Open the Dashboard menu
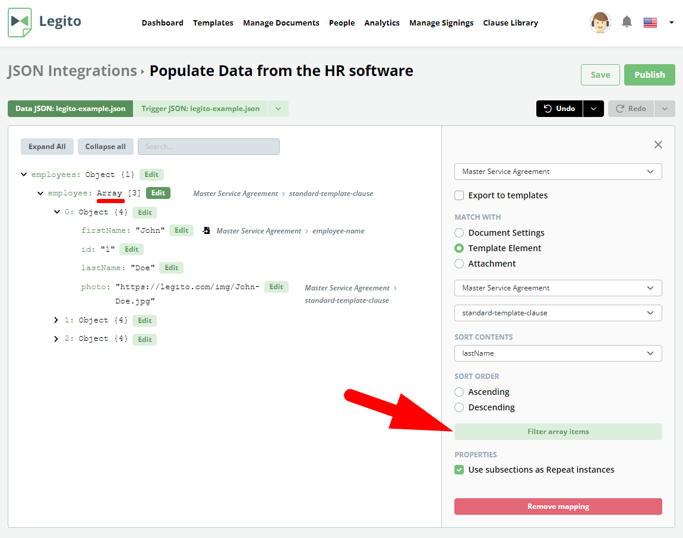This screenshot has width=683, height=538. pos(163,23)
